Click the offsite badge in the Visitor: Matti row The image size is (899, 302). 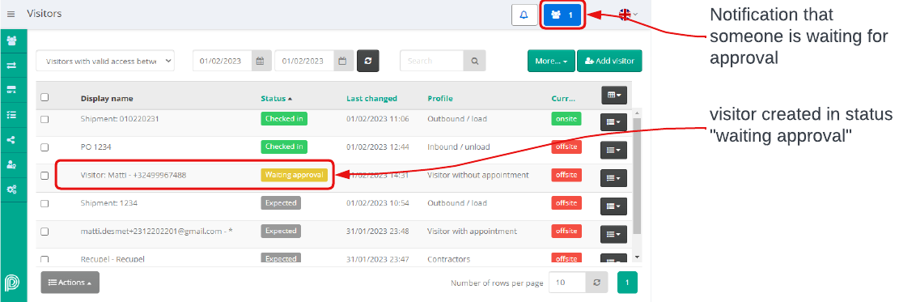point(566,175)
